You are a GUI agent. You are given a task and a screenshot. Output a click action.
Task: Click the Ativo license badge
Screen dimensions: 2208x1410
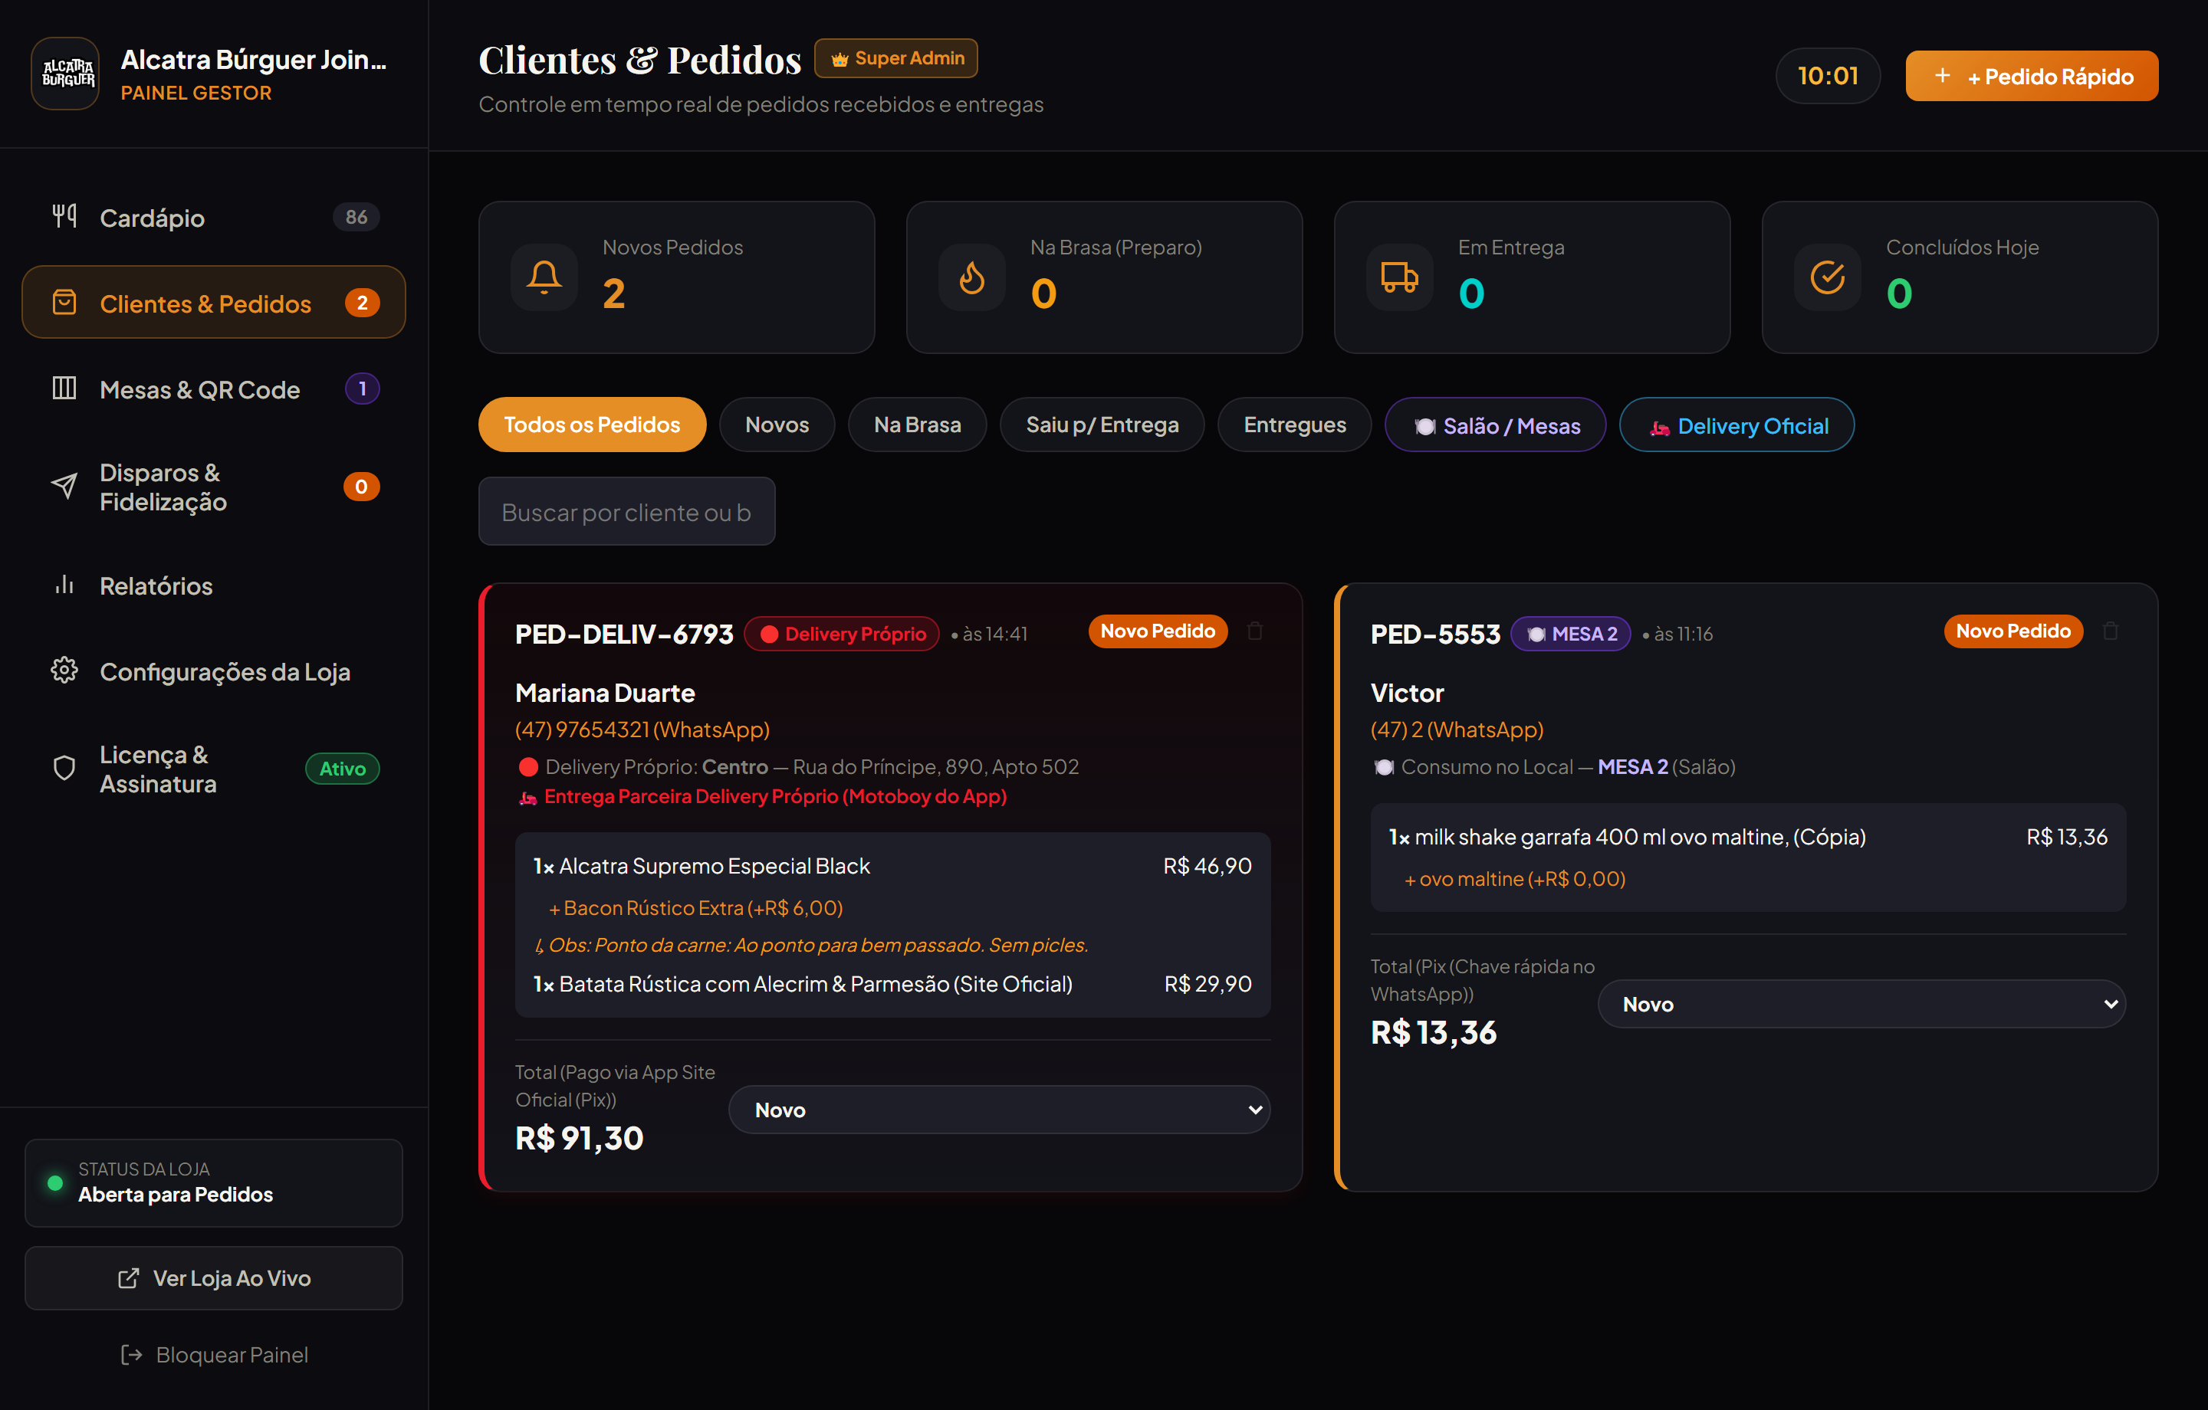342,769
